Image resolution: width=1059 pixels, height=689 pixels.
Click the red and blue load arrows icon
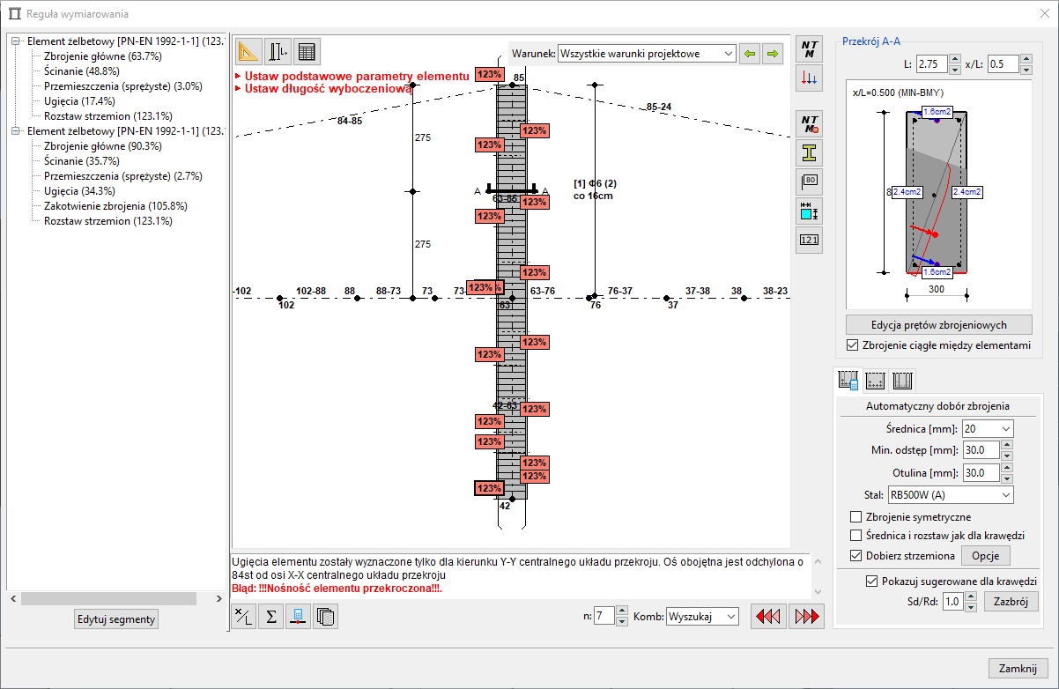coord(809,78)
